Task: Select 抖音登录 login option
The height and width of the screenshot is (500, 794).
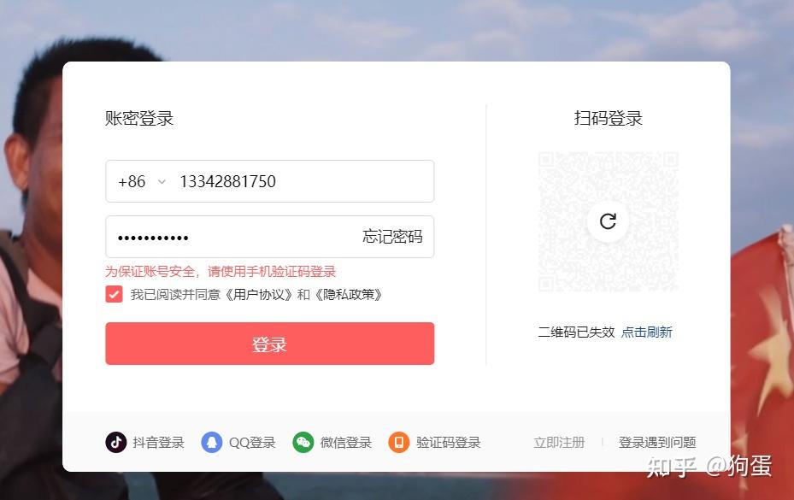Action: (x=144, y=442)
